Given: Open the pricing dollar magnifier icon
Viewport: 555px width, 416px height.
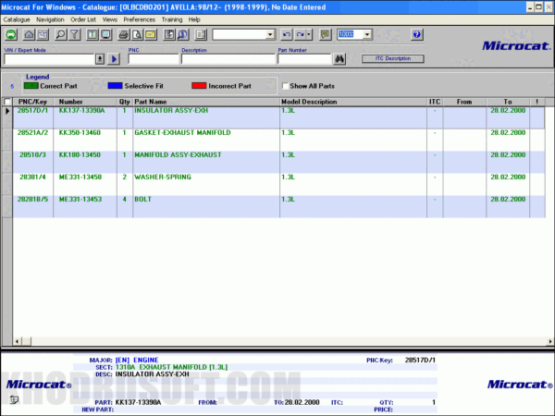Looking at the screenshot, I should [182, 34].
